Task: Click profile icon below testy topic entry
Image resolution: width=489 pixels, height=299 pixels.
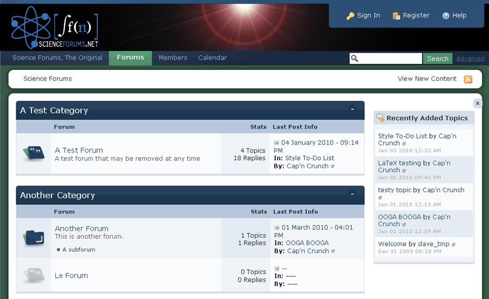Action: [x=380, y=198]
